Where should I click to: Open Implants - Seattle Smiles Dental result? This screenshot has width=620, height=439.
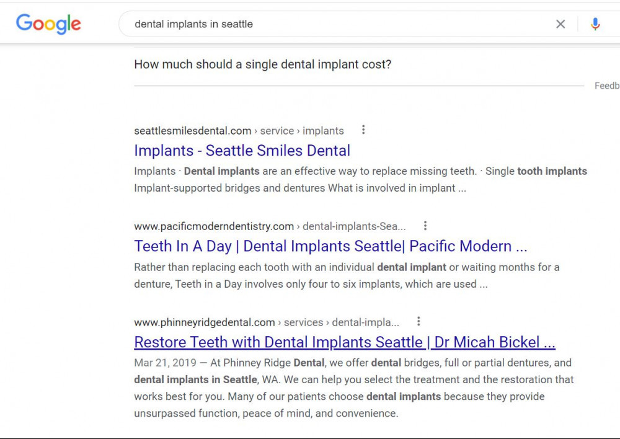pos(242,151)
